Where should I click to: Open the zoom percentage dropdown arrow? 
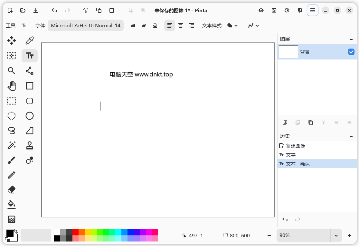[336, 235]
